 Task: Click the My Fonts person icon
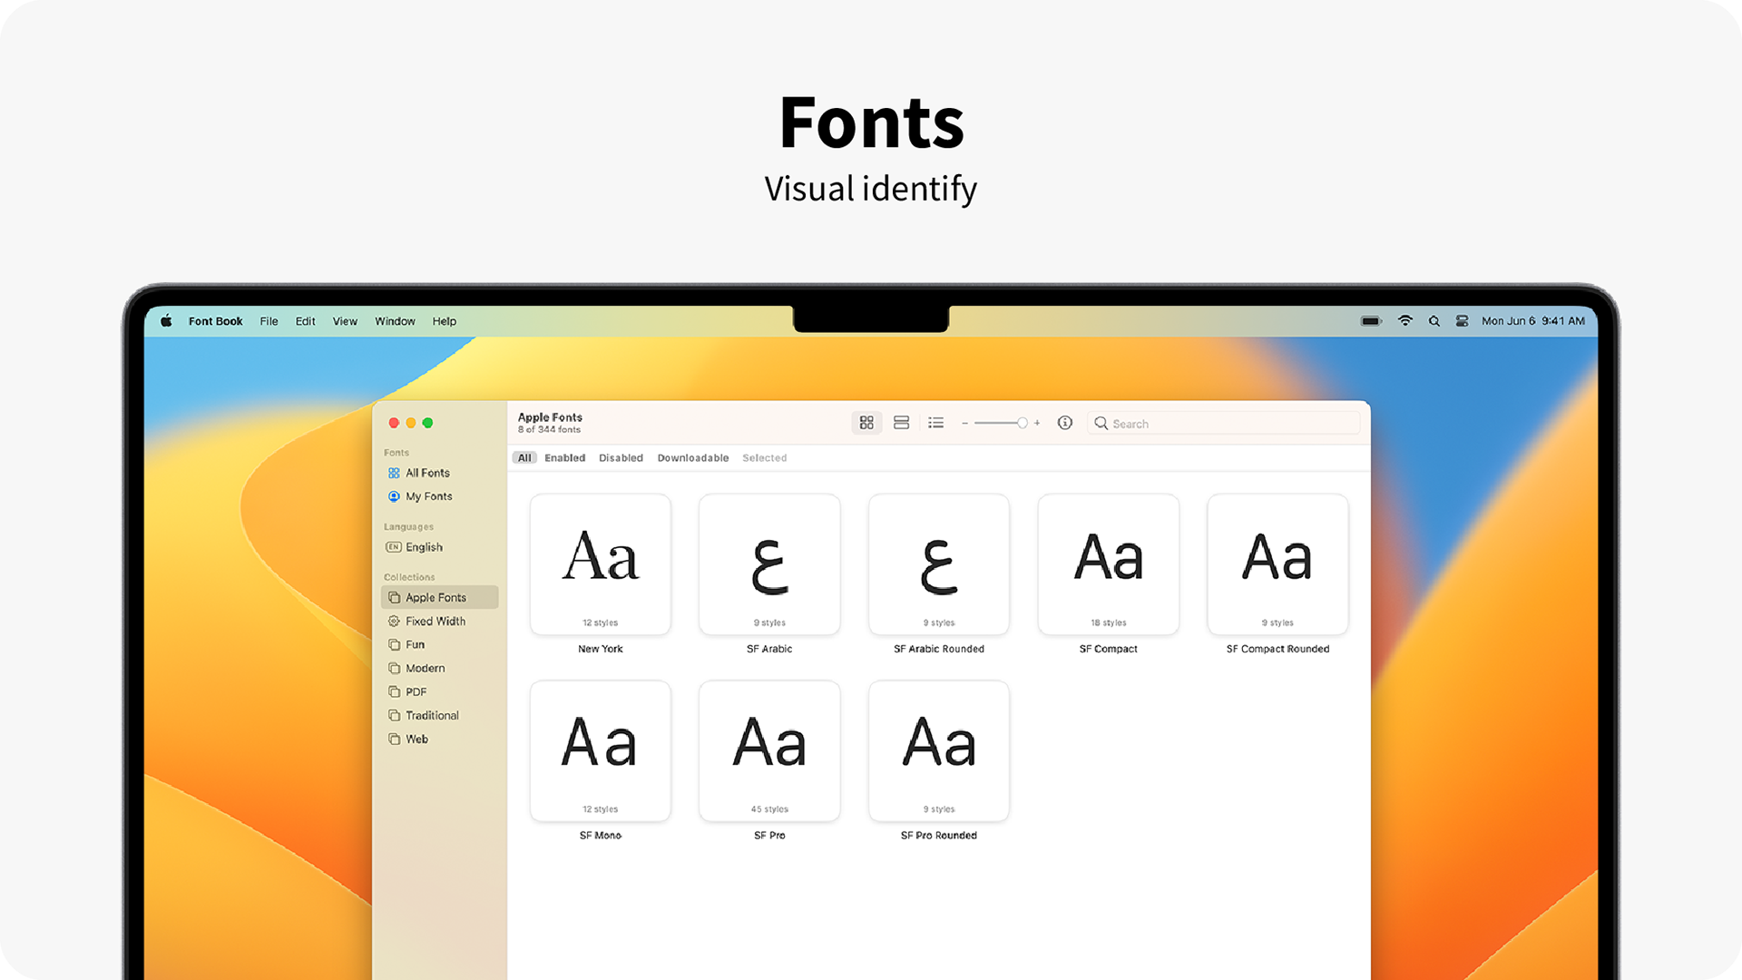tap(394, 496)
